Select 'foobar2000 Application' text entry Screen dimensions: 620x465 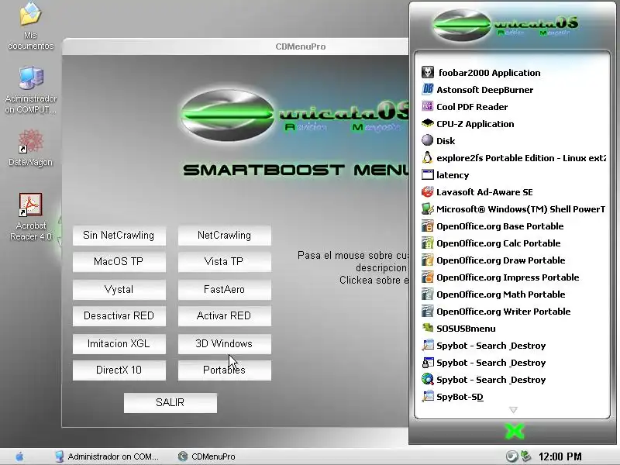(x=490, y=73)
